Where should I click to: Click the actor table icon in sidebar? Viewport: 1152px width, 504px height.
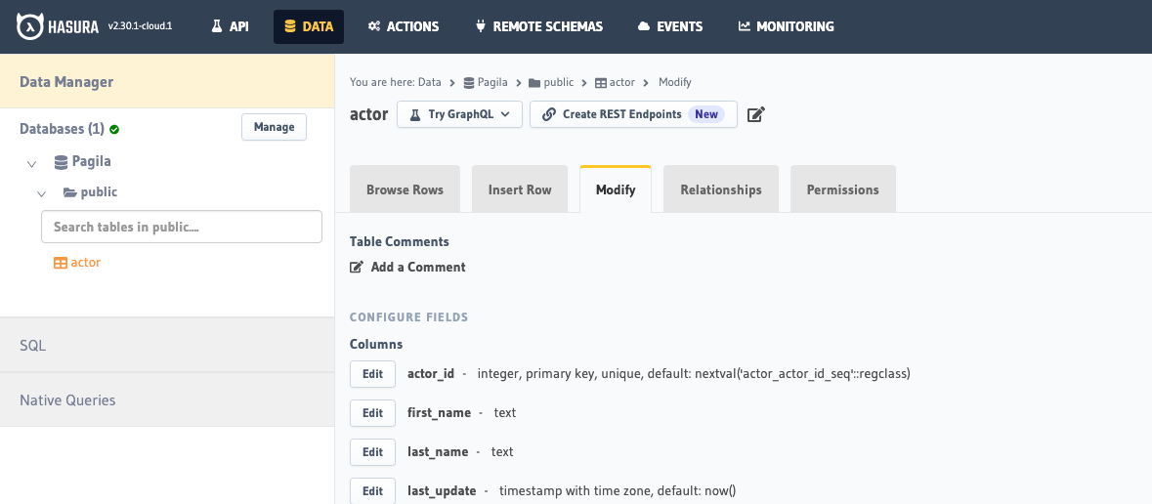click(61, 263)
